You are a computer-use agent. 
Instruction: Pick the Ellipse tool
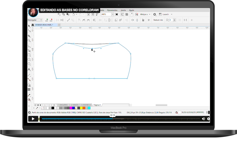[29, 59]
